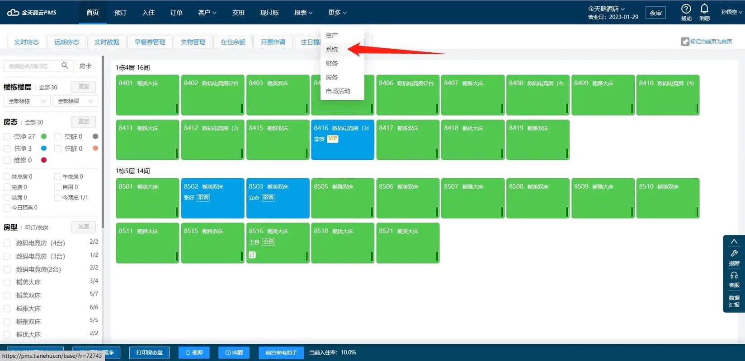The height and width of the screenshot is (361, 745).
Task: Check the 栀美大床 room type box
Action: pyautogui.click(x=7, y=282)
